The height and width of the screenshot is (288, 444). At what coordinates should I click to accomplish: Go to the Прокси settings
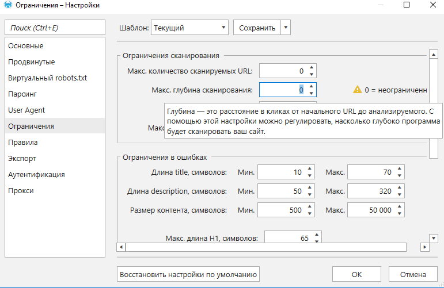click(x=55, y=191)
